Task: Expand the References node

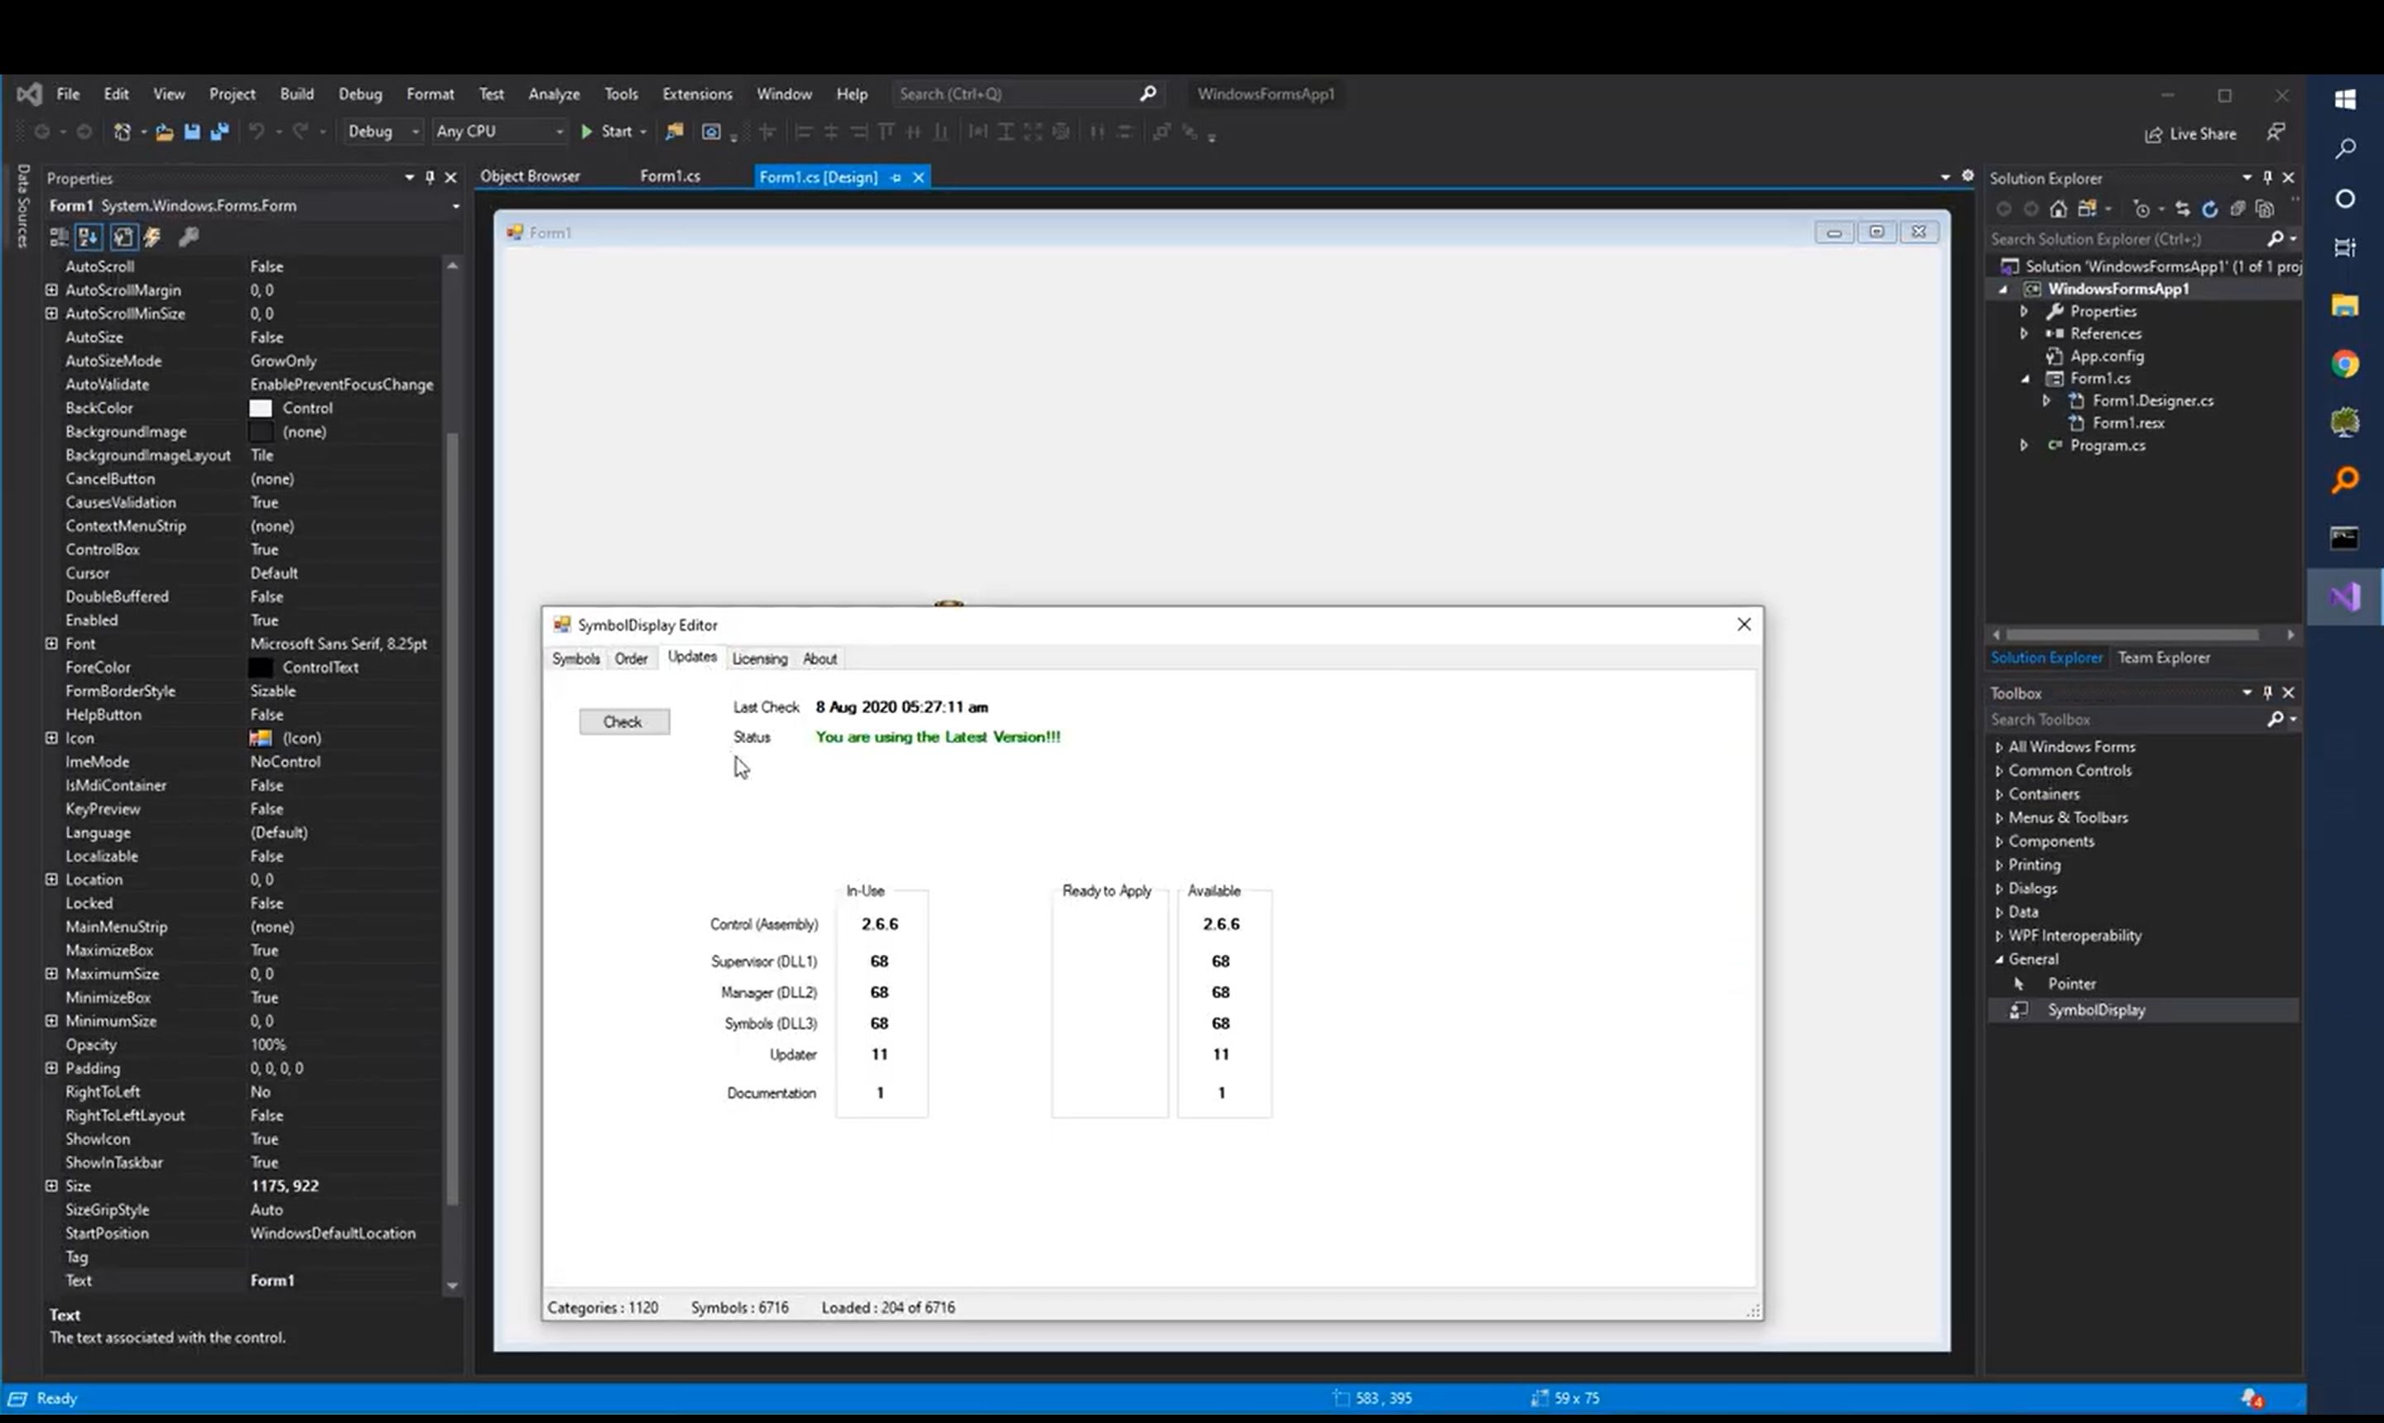Action: [x=2024, y=333]
